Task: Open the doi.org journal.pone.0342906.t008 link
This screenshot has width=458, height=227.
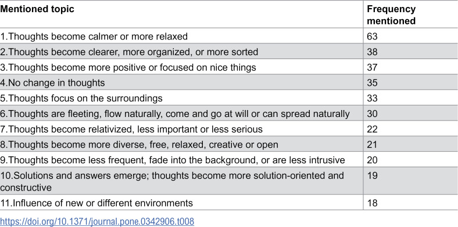Action: [x=97, y=221]
